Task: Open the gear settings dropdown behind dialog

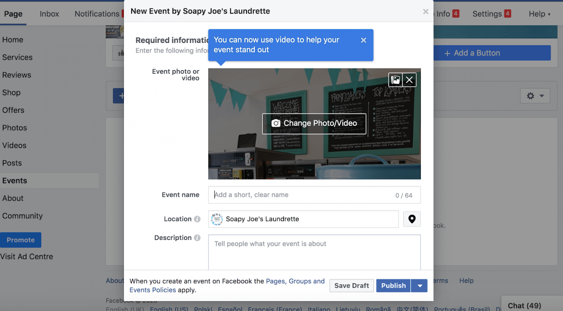Action: pos(535,96)
